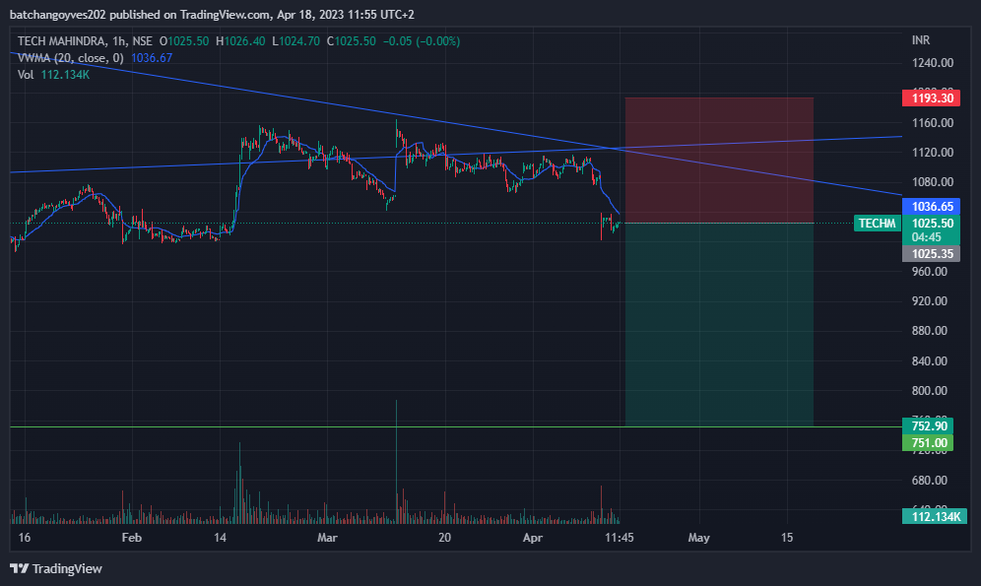The height and width of the screenshot is (586, 981).
Task: Click the VWMA (20, close, 0) indicator label
Action: pos(71,58)
